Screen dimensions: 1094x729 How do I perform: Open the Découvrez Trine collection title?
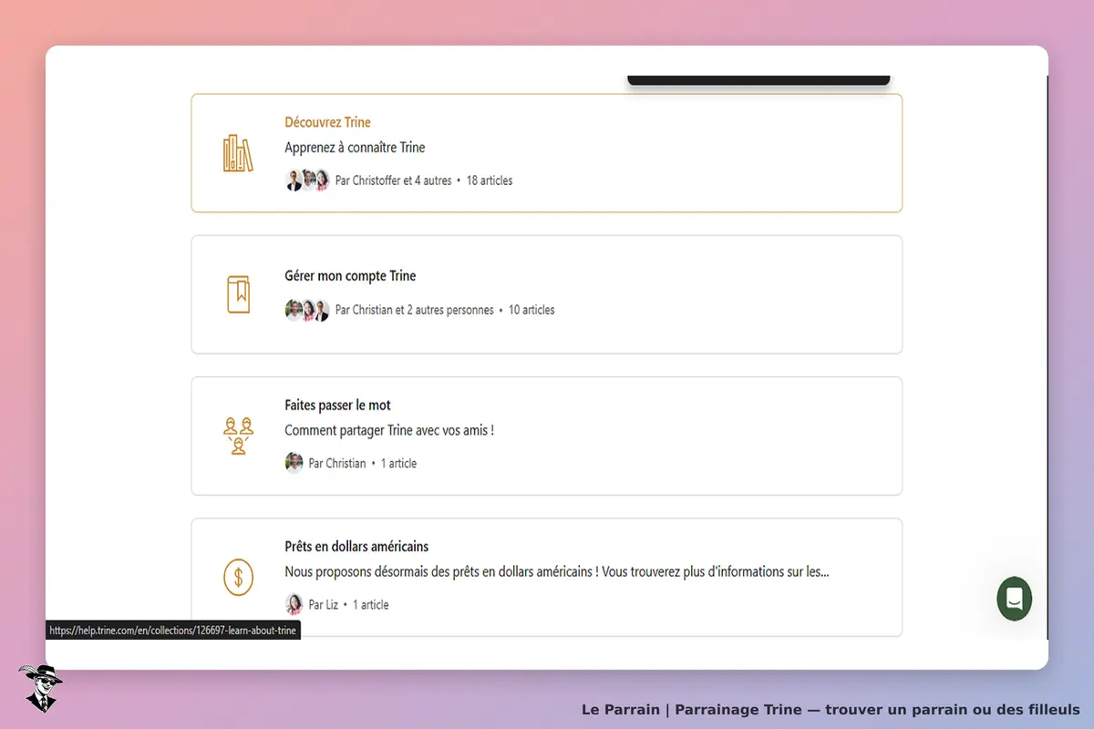click(327, 122)
